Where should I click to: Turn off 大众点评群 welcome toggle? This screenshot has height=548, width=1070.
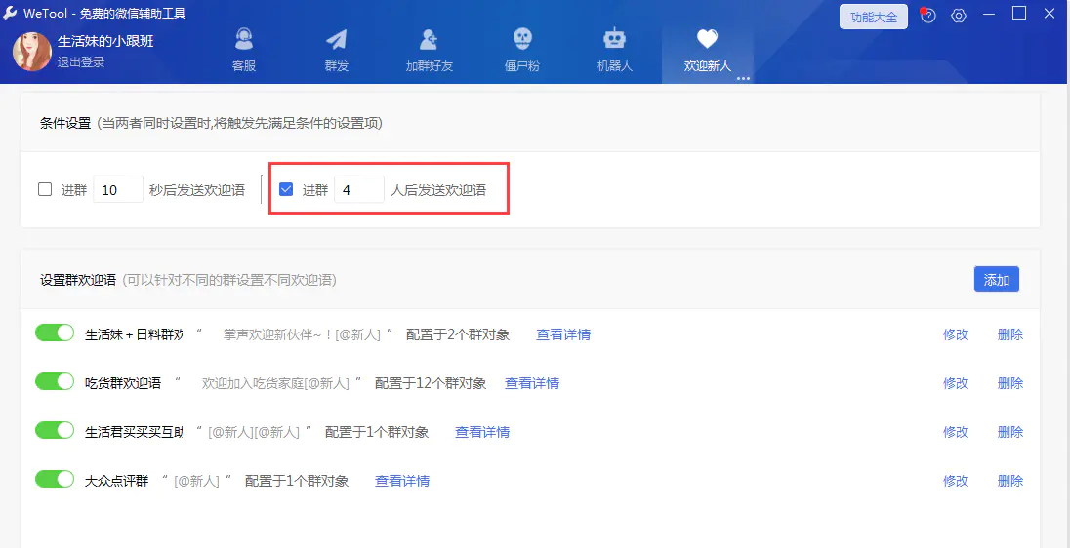click(x=55, y=480)
